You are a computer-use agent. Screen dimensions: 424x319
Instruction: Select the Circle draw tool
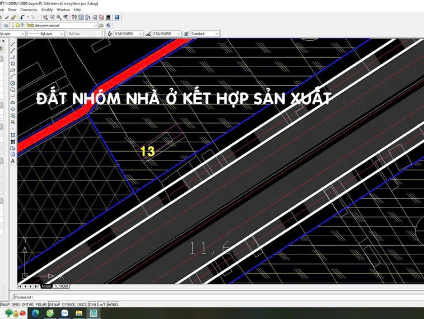tap(12, 83)
